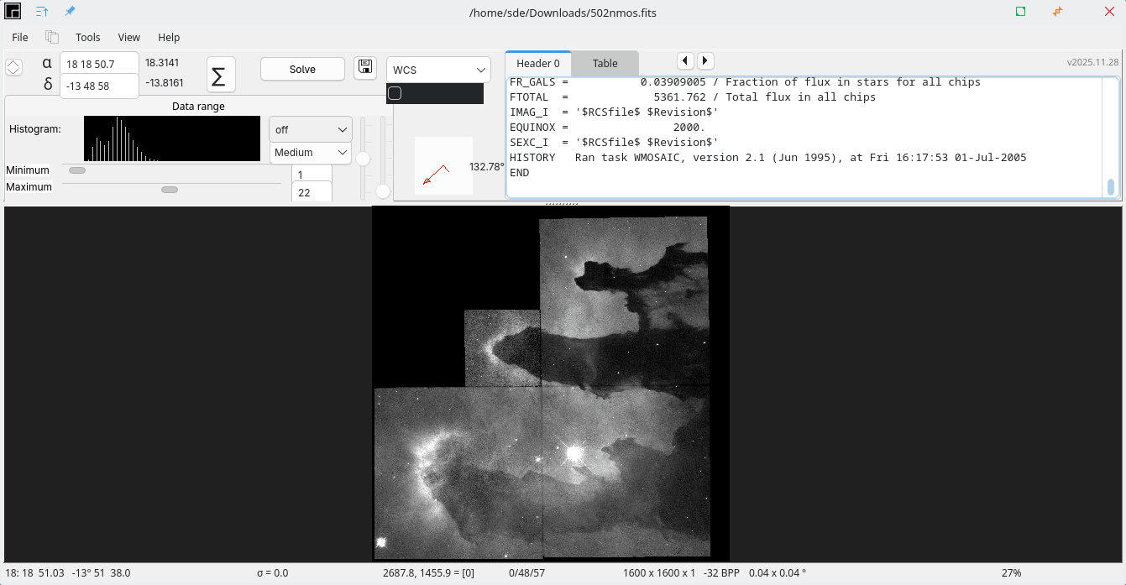1126x585 pixels.
Task: Click the sort-lines icon in title bar
Action: pyautogui.click(x=42, y=12)
